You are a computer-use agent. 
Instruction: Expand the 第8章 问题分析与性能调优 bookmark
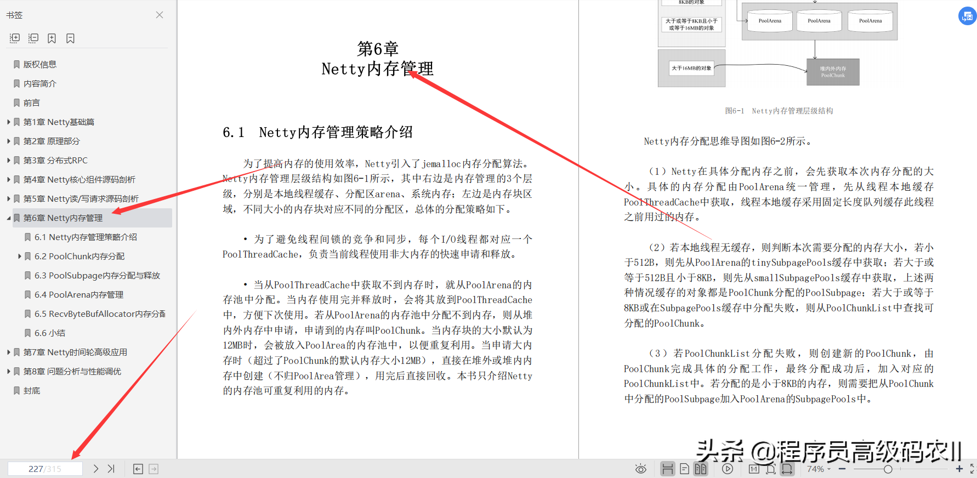[9, 371]
